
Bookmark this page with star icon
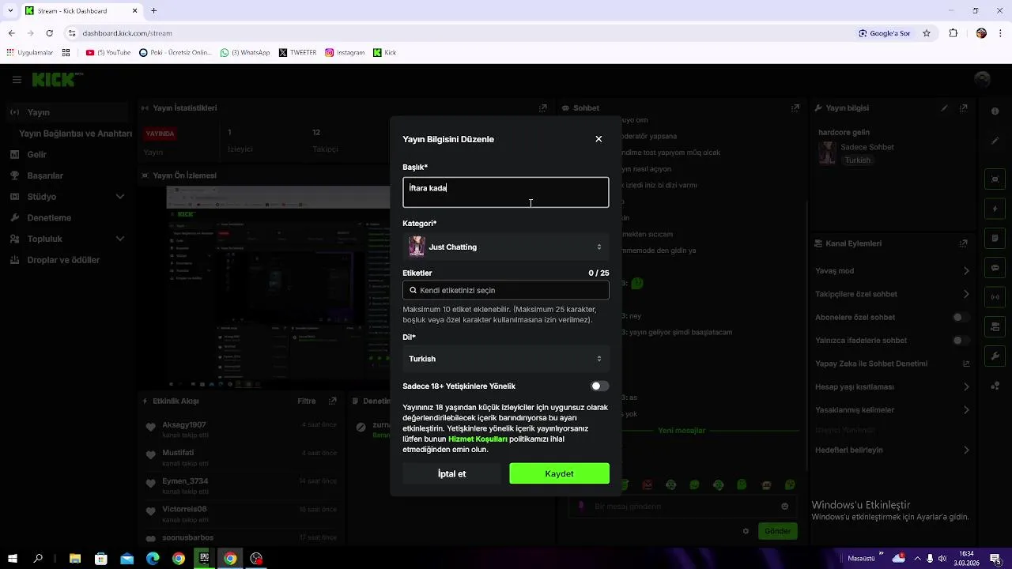point(927,33)
